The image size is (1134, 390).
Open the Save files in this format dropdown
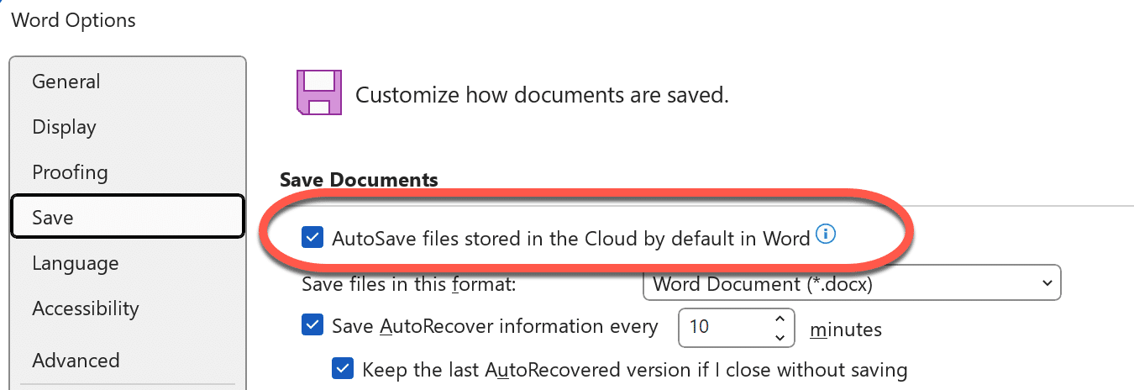(851, 283)
